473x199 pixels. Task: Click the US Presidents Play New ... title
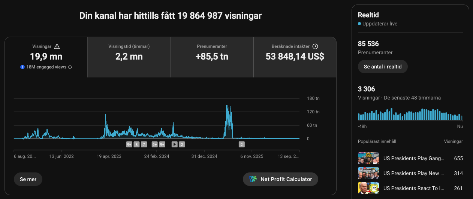click(414, 173)
